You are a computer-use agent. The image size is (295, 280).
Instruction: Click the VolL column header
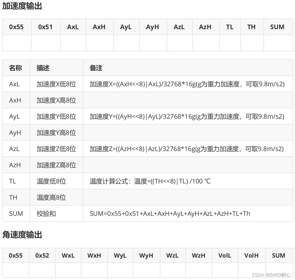coord(225,255)
